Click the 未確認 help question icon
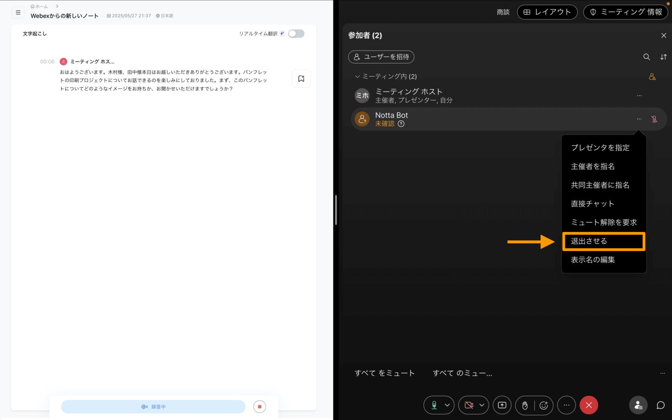This screenshot has width=672, height=420. [x=401, y=124]
